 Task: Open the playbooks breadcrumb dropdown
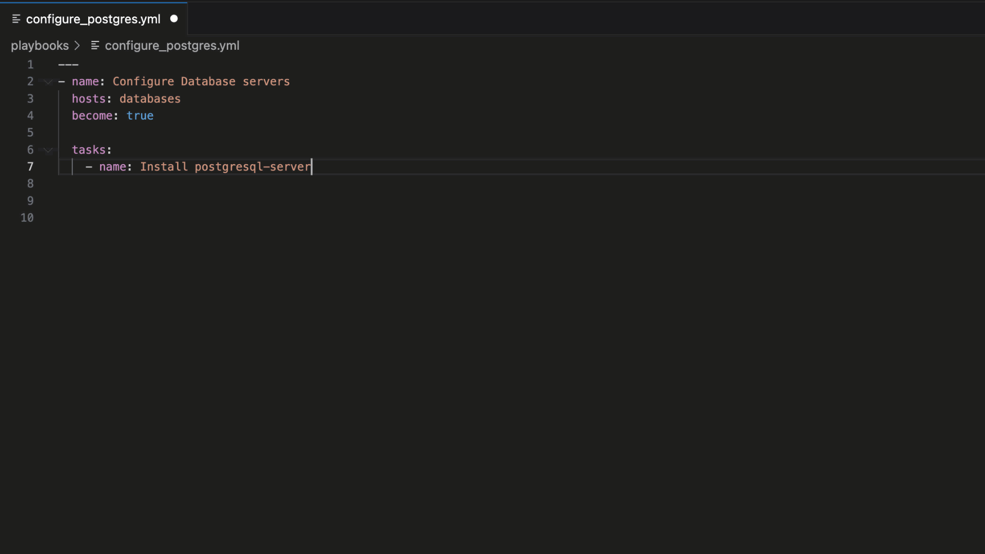[40, 45]
